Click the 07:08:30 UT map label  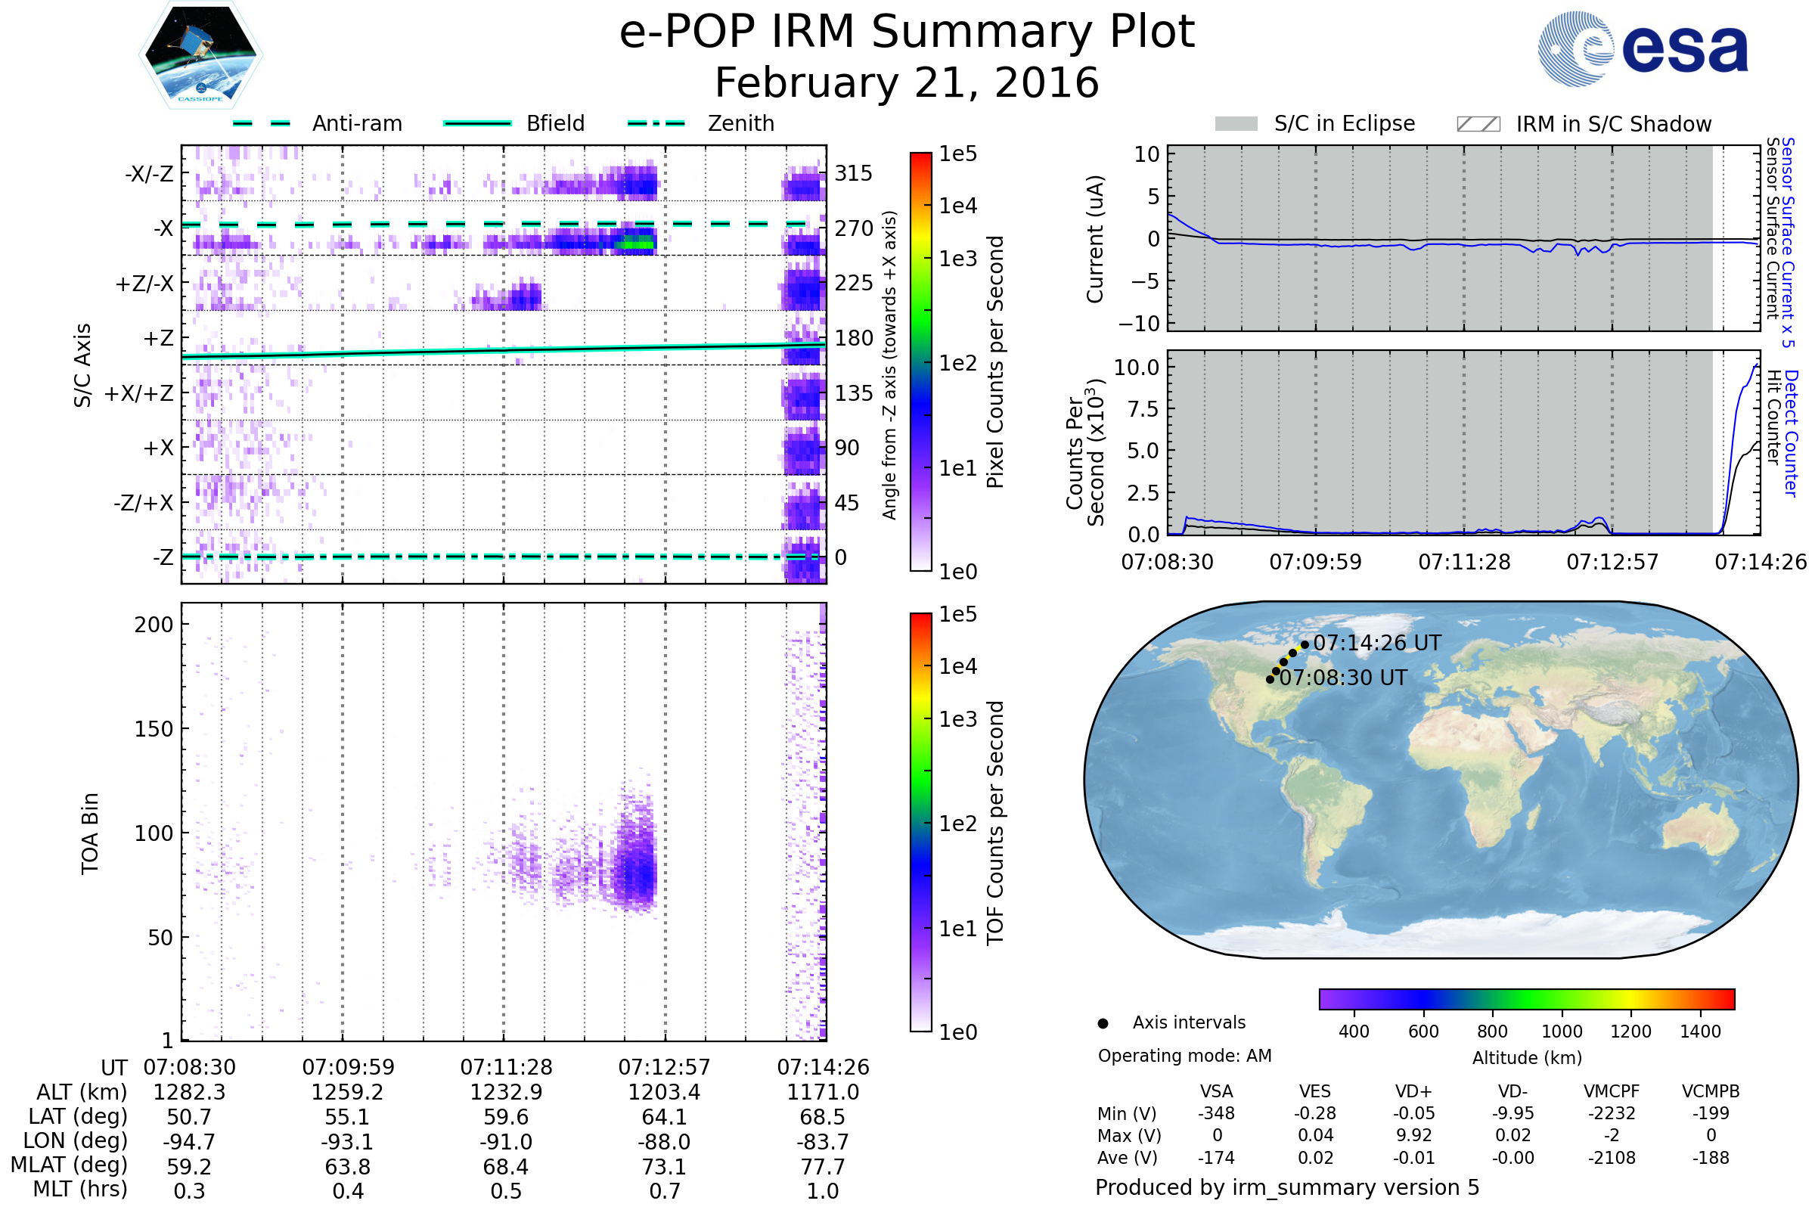tap(1343, 678)
